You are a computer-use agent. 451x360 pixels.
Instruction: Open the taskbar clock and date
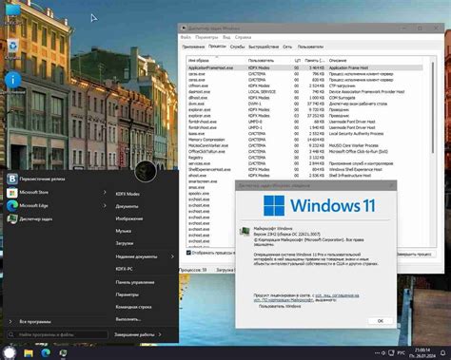click(422, 352)
